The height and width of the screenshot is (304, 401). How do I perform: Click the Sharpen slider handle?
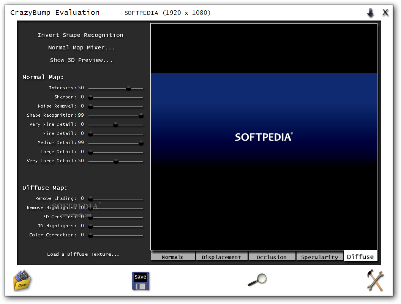coord(90,98)
